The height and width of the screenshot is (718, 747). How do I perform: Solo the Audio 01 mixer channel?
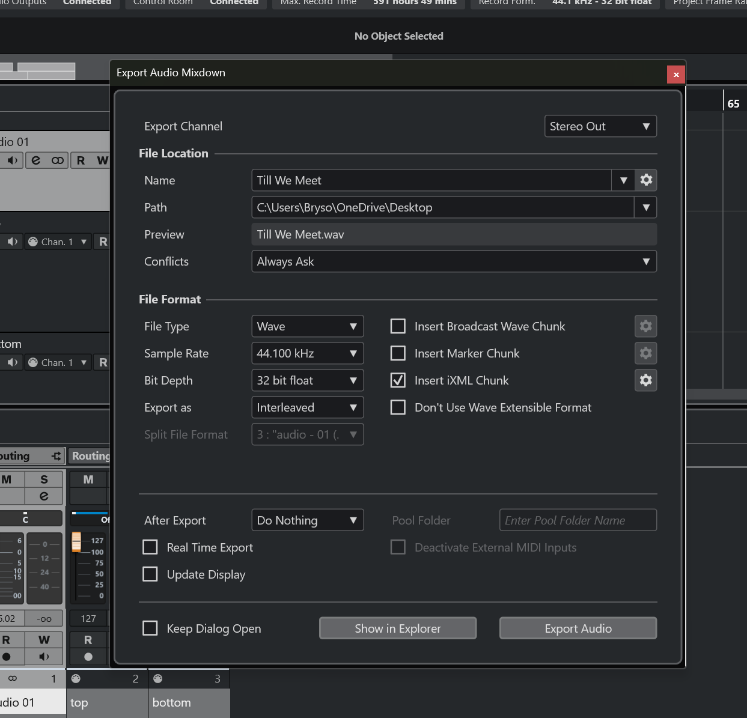[x=44, y=479]
